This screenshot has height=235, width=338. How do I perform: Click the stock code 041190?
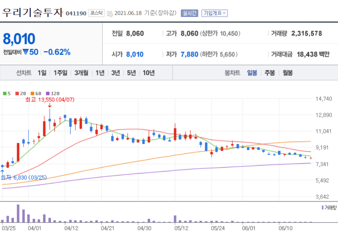(76, 13)
